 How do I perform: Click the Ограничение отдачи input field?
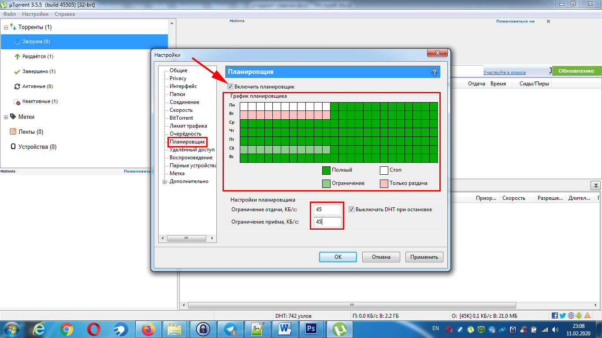coord(328,209)
